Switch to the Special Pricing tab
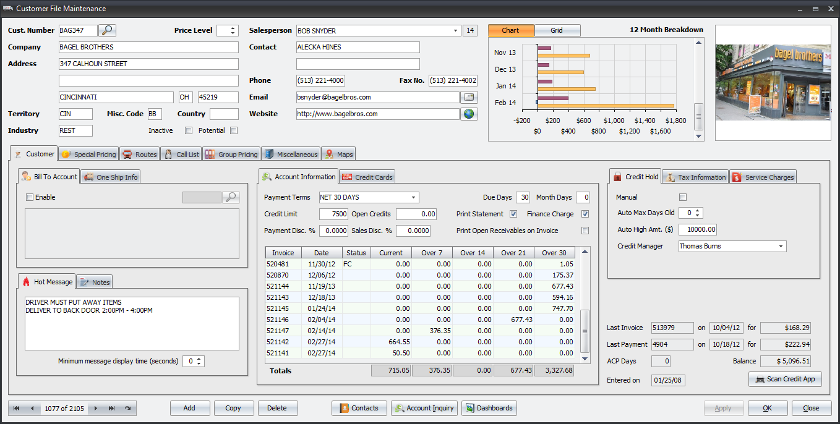 [x=88, y=155]
